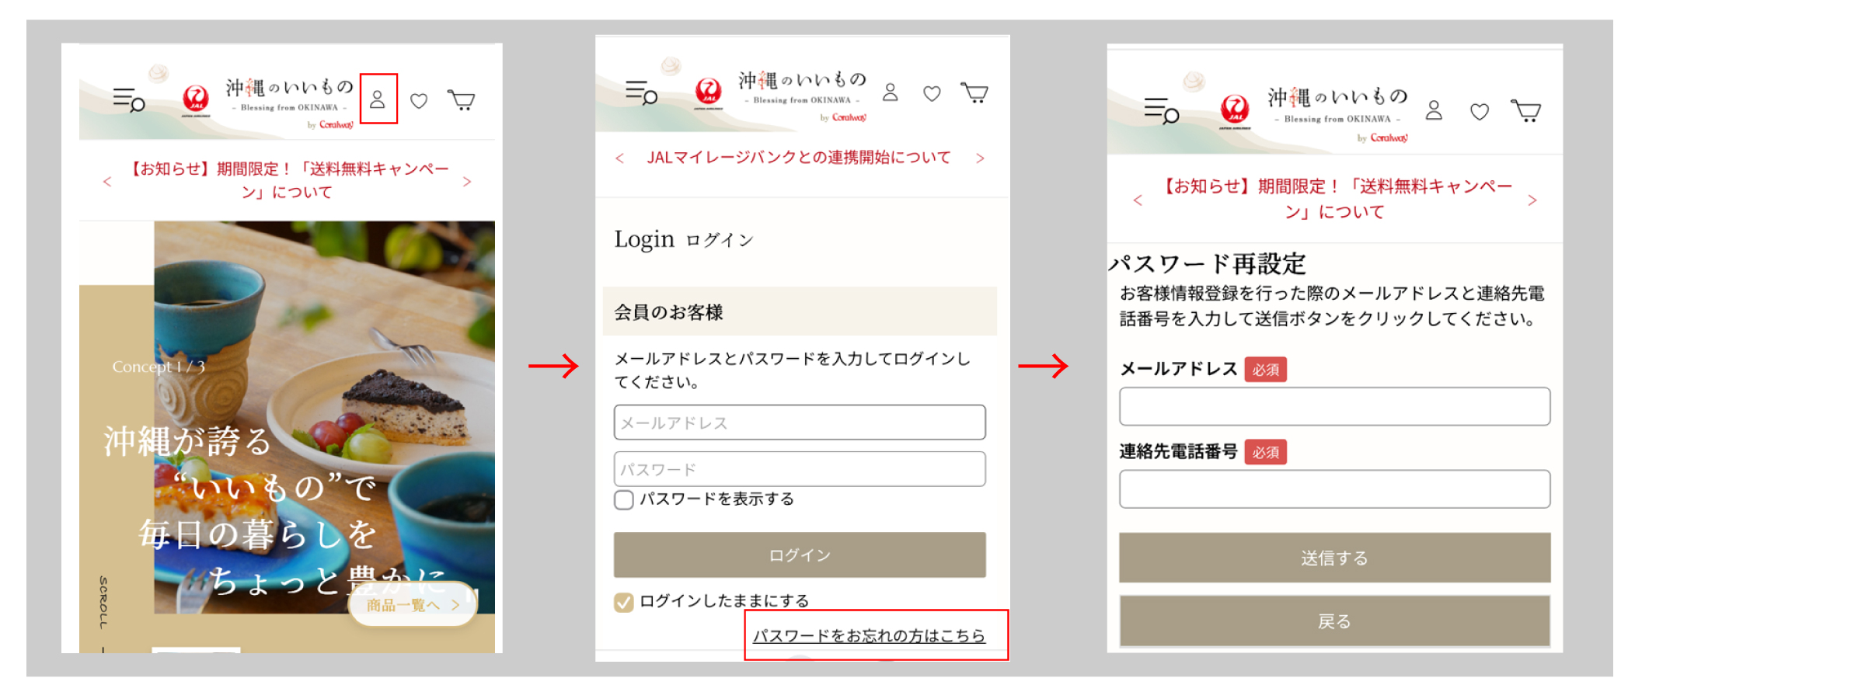Viewport: 1865px width, 699px height.
Task: Click the JAL logo on the Login screen
Action: [x=708, y=92]
